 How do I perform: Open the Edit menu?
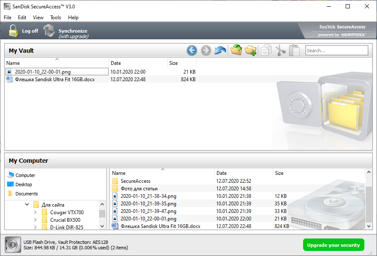22,17
